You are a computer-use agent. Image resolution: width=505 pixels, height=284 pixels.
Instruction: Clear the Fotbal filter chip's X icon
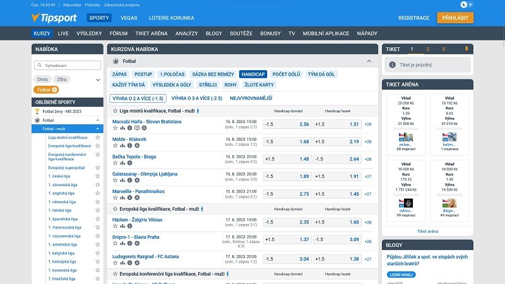54,90
